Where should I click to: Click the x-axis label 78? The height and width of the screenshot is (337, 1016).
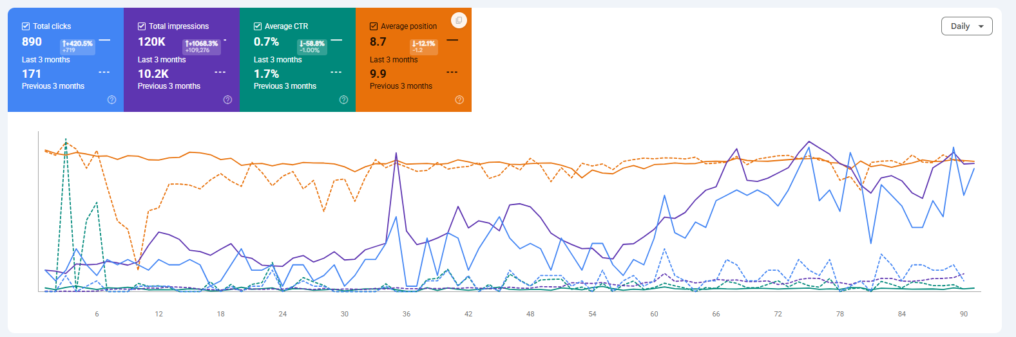tap(840, 314)
